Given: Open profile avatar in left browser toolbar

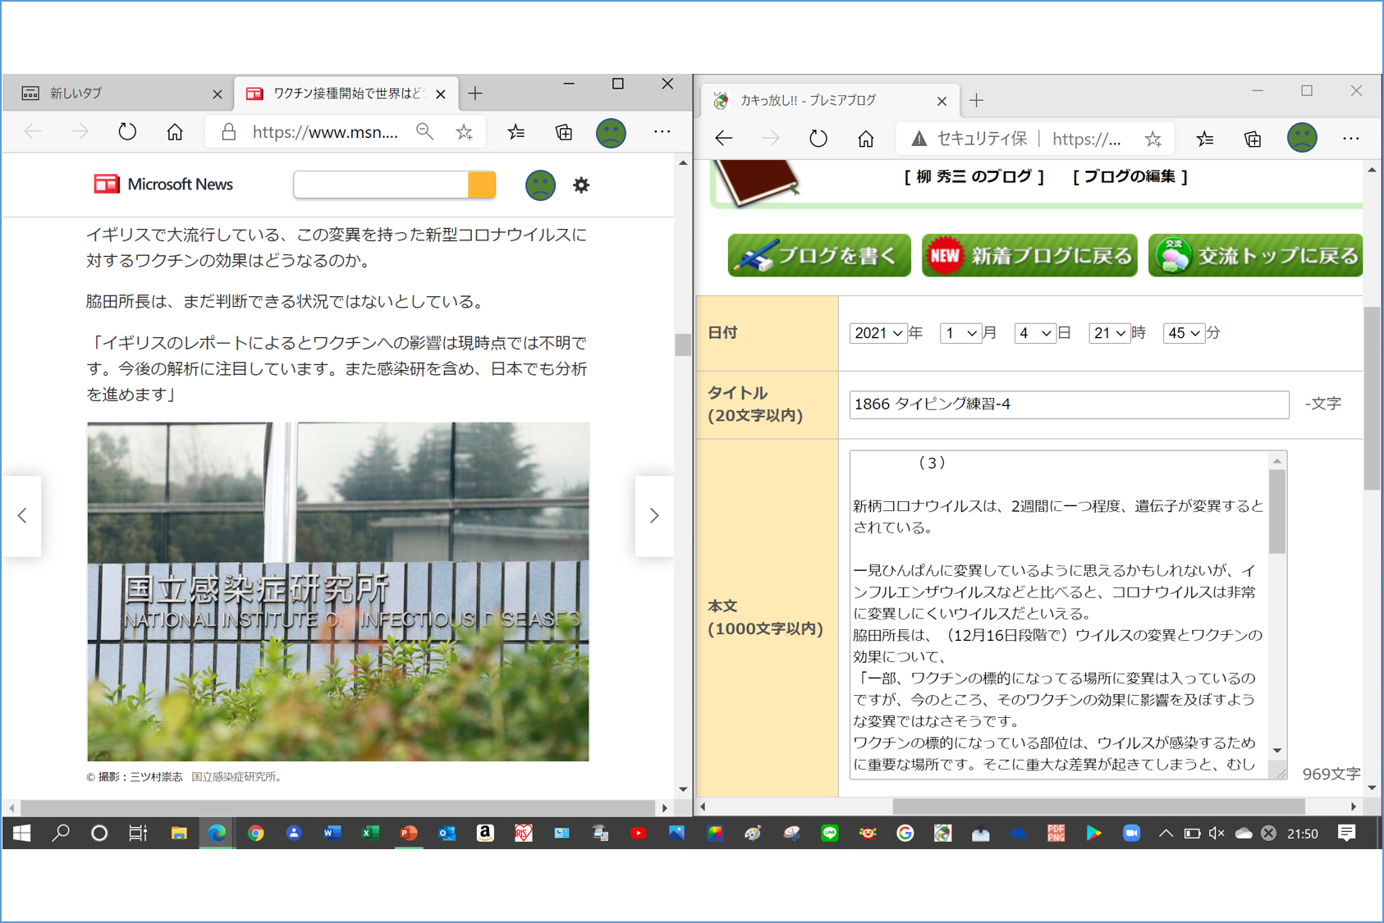Looking at the screenshot, I should [611, 133].
